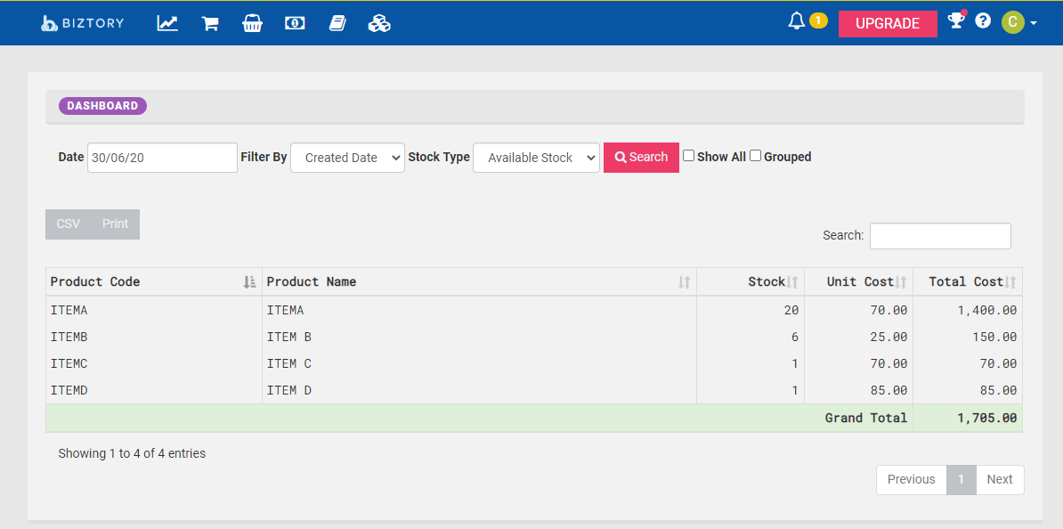This screenshot has height=529, width=1063.
Task: Open the help question mark icon
Action: tap(983, 20)
